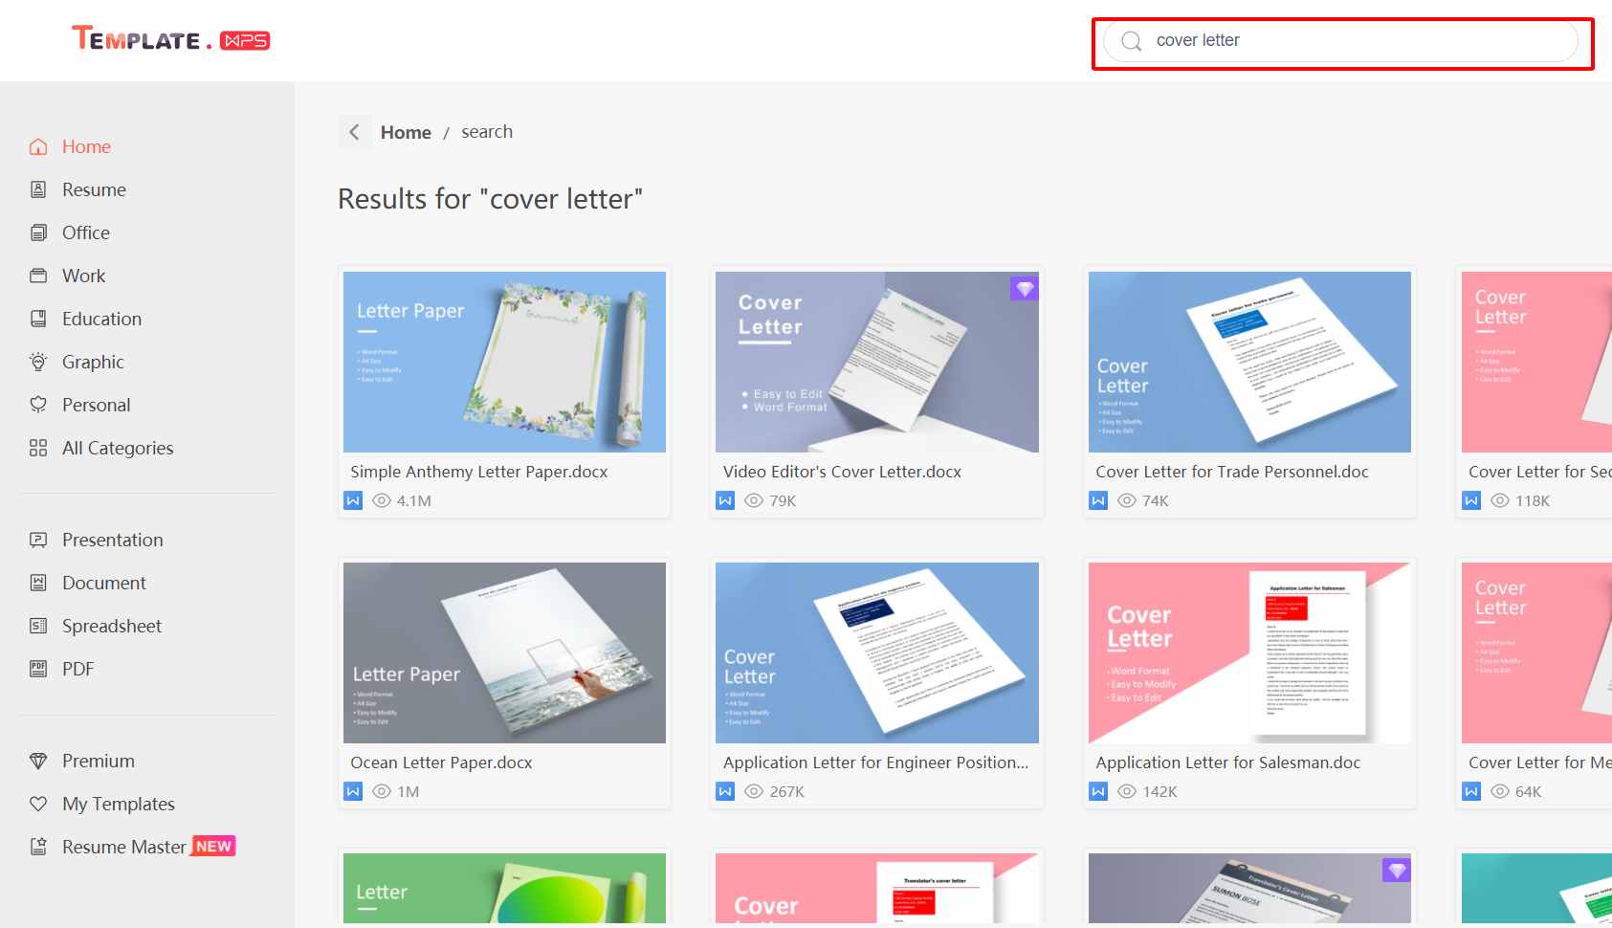Click into the cover letter search field

coord(1340,41)
